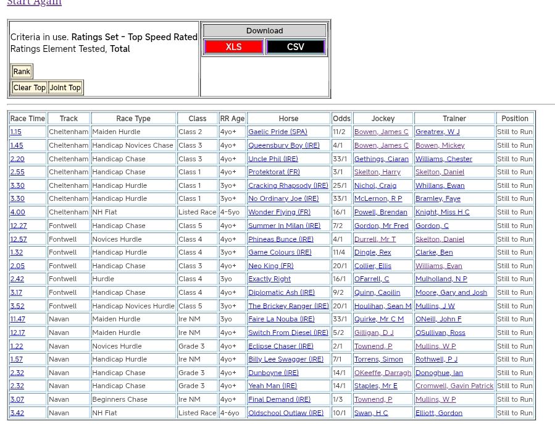Select jockey OKeeffe, Darragh

coord(382,373)
